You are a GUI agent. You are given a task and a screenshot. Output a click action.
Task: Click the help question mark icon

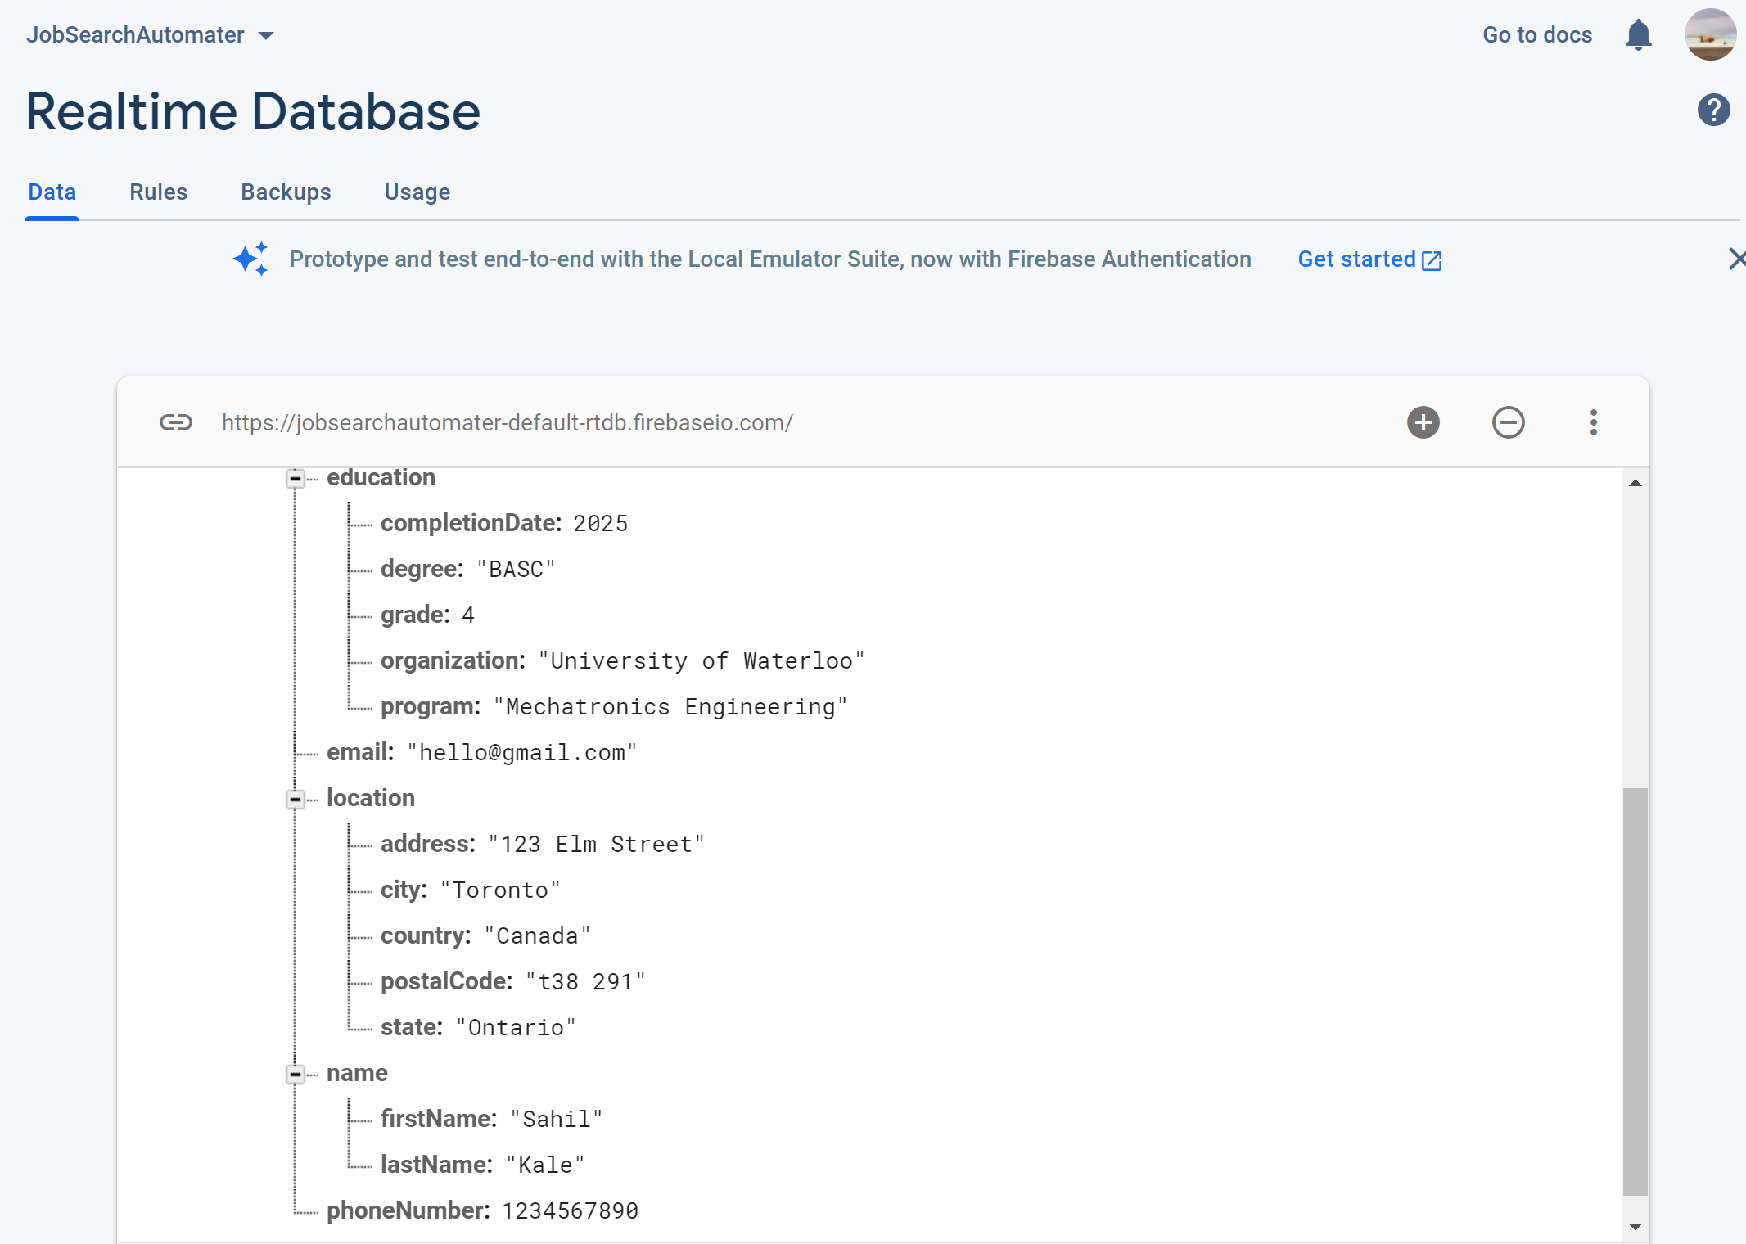point(1713,110)
